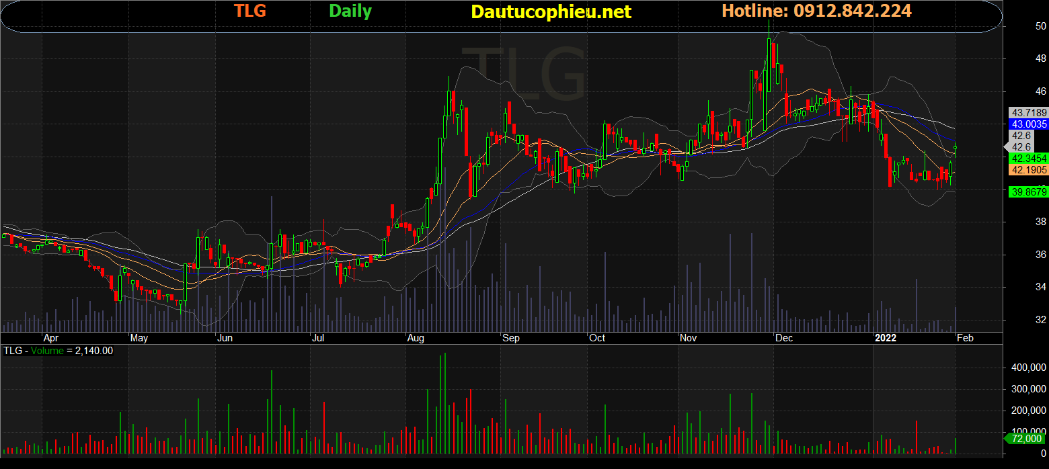Open the Dautucophieu.net link
This screenshot has height=469, width=1049.
[551, 12]
